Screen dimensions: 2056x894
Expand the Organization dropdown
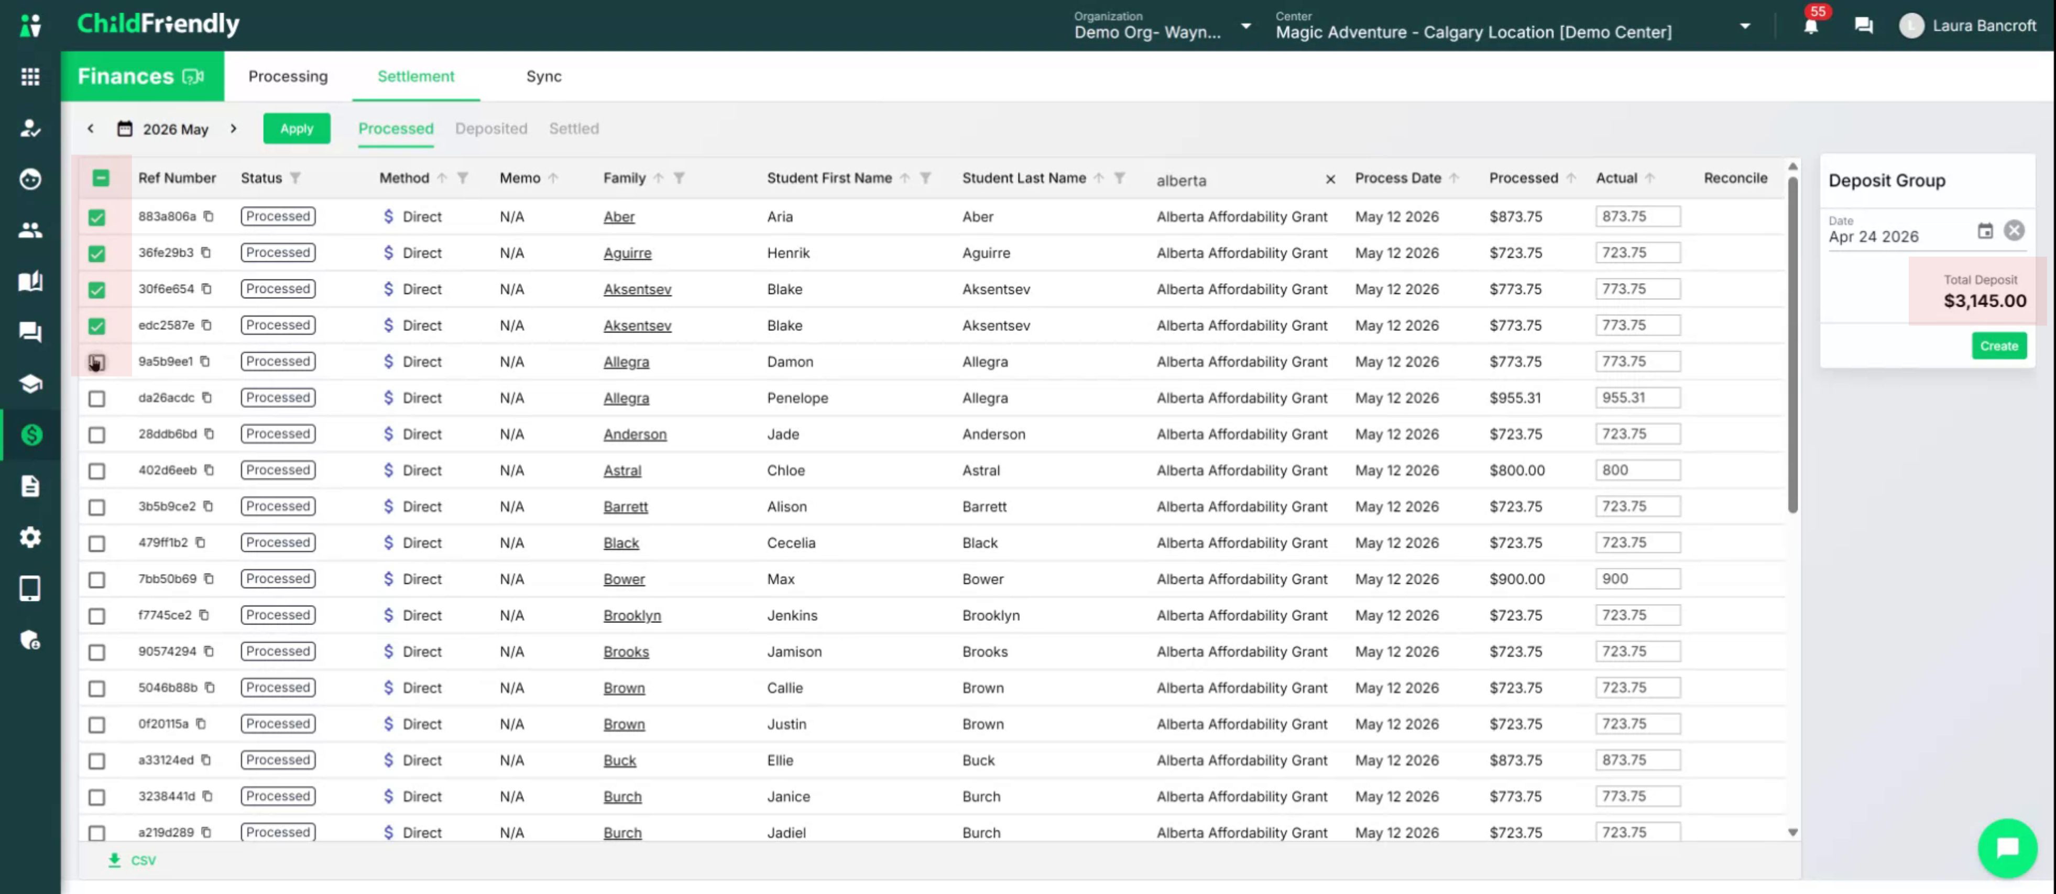[x=1245, y=26]
